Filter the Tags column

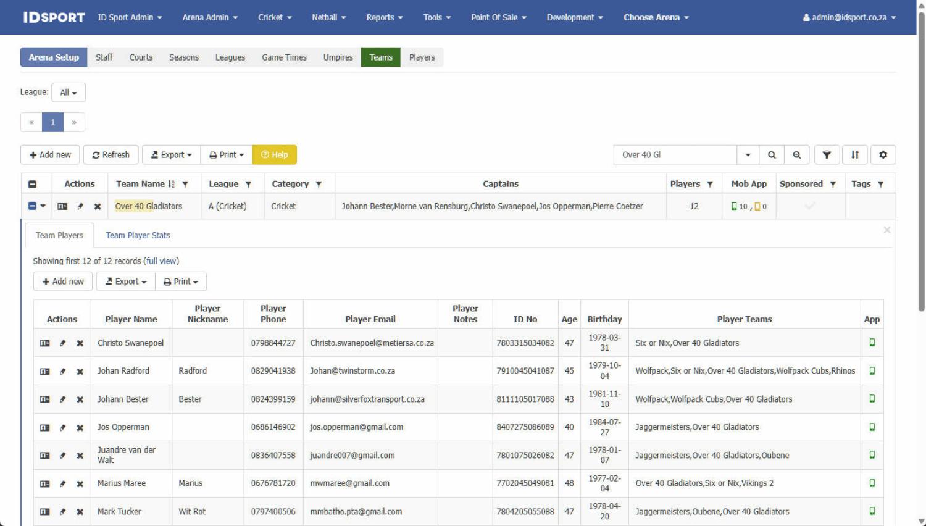[881, 184]
